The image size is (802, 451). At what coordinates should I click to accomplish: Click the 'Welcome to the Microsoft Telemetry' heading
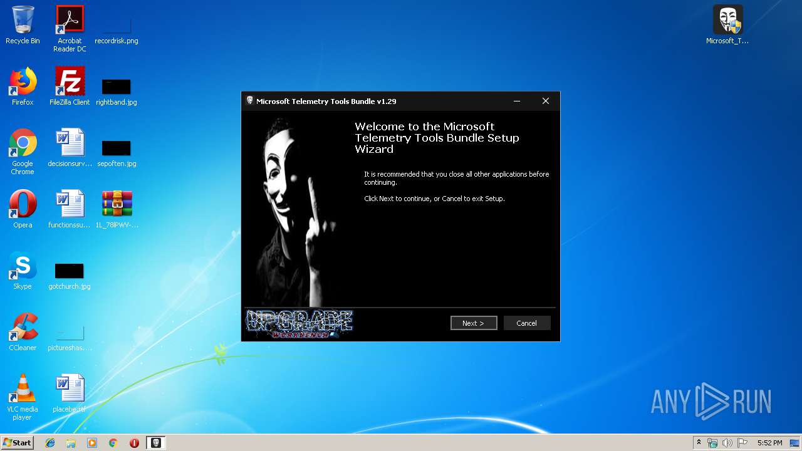[437, 138]
